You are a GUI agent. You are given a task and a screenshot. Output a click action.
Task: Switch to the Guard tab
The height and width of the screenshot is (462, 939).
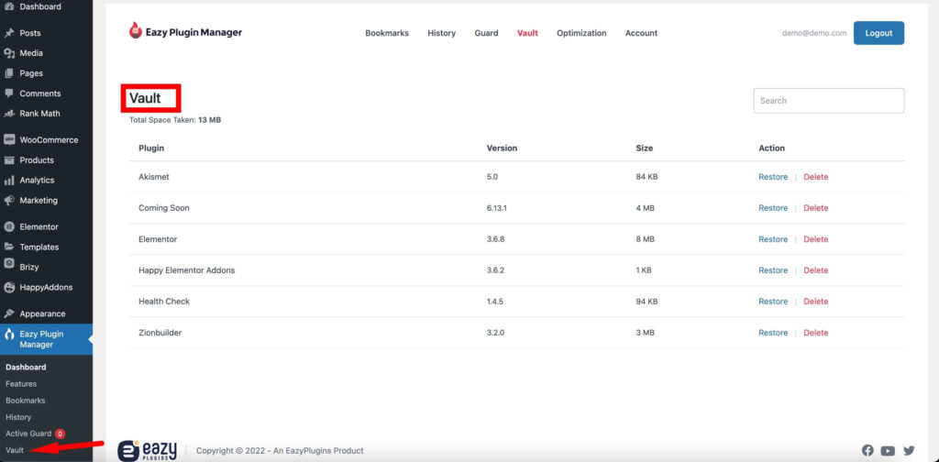click(486, 33)
